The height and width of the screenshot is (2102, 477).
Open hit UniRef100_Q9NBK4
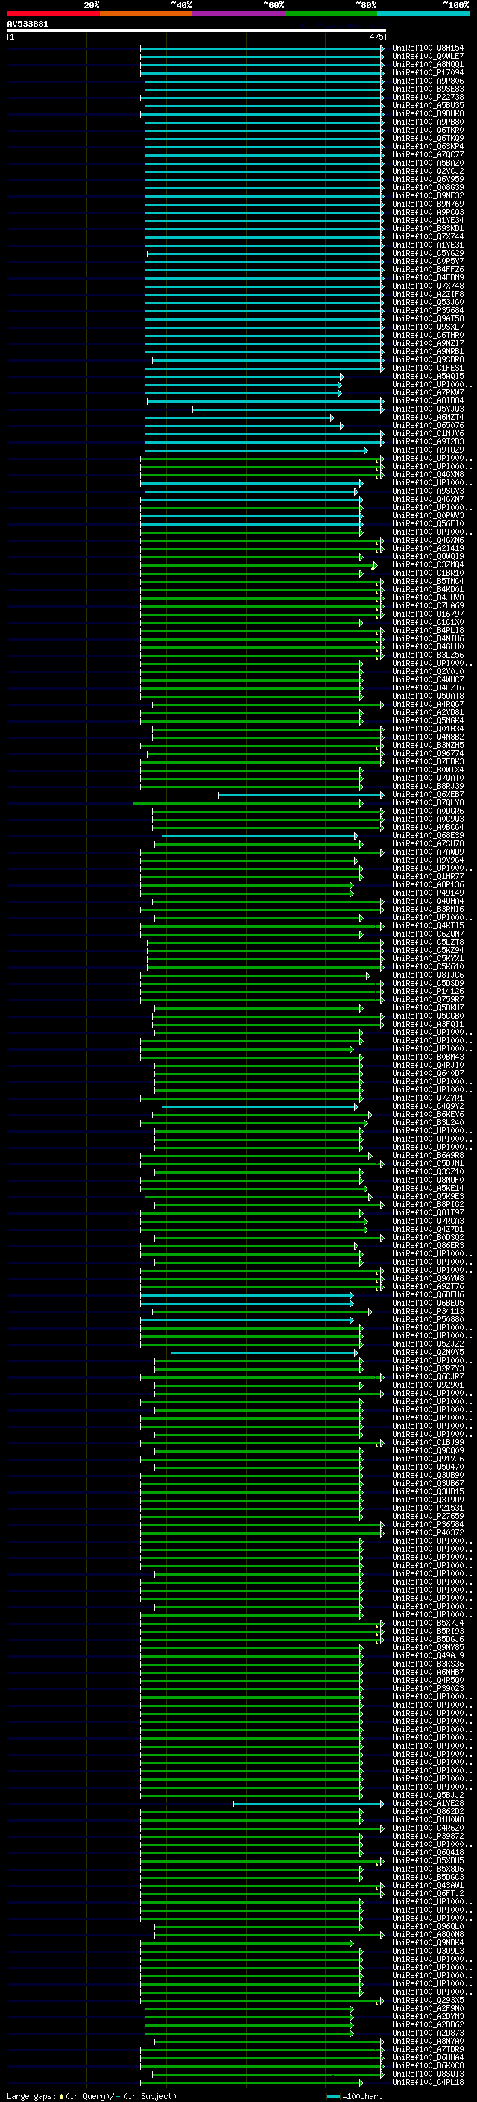tap(428, 1943)
